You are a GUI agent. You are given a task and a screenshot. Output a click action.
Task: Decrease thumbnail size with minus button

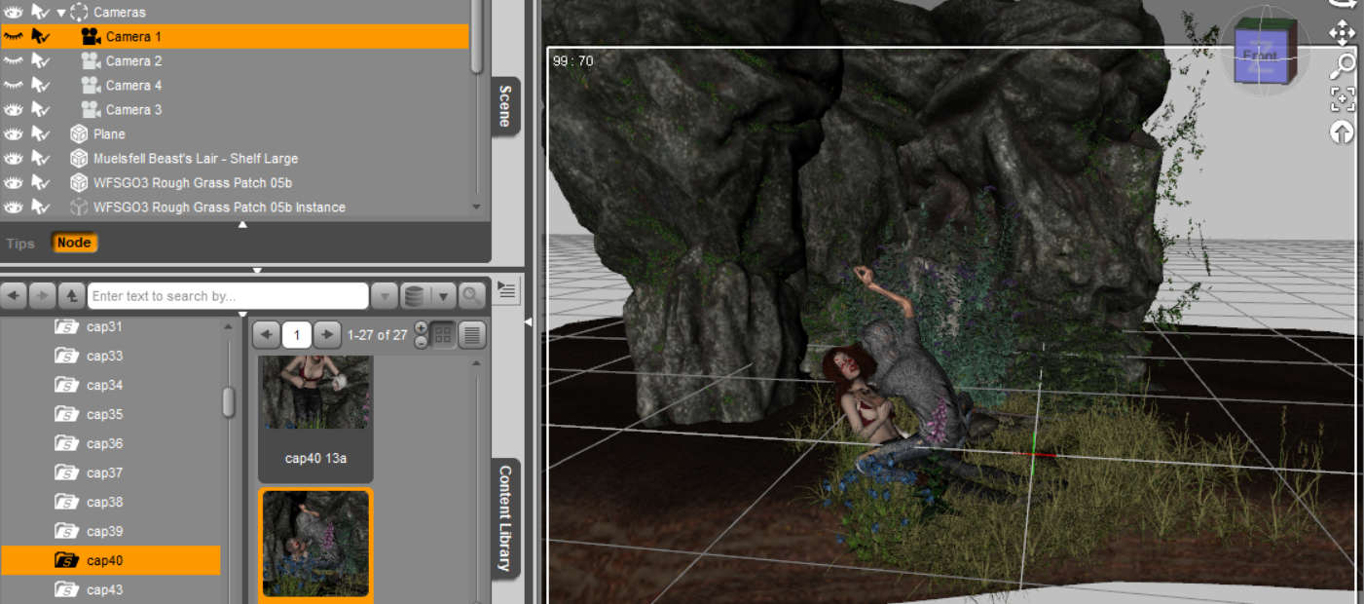point(421,342)
